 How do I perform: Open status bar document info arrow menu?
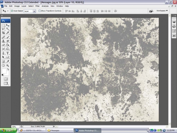point(54,126)
